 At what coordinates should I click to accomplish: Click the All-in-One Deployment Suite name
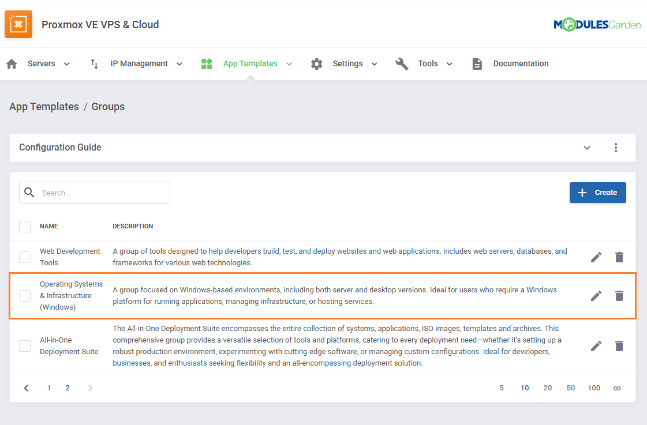click(x=69, y=346)
